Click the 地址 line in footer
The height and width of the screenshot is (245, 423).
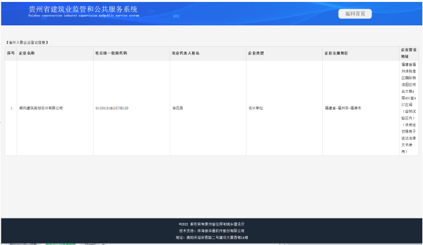[x=211, y=237]
